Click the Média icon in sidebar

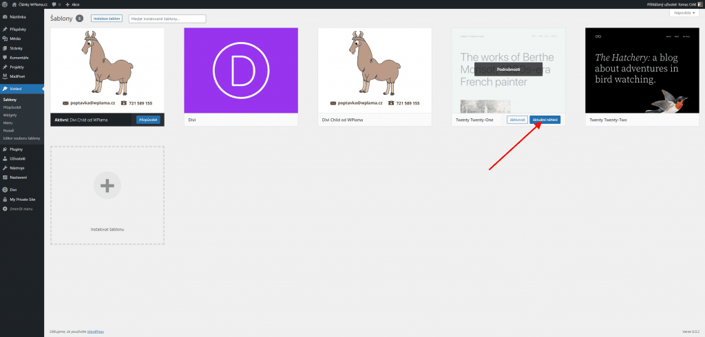5,39
